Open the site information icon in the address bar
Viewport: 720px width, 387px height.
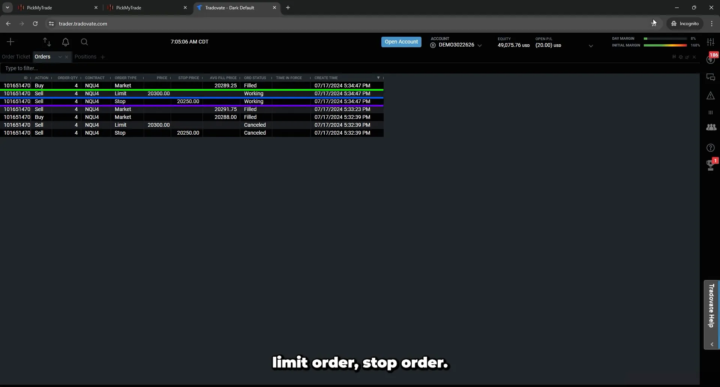coord(51,24)
